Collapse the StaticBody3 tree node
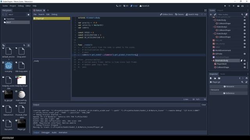Viewport: 250px width, 140px height. pyautogui.click(x=213, y=34)
